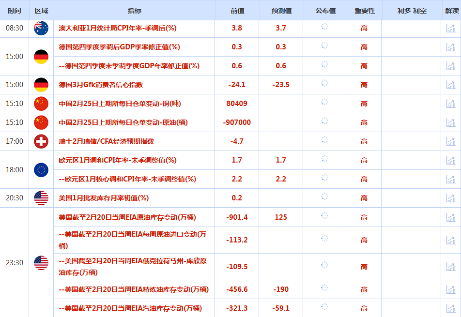Click the loading spinner in Australia CPI row

(325, 27)
